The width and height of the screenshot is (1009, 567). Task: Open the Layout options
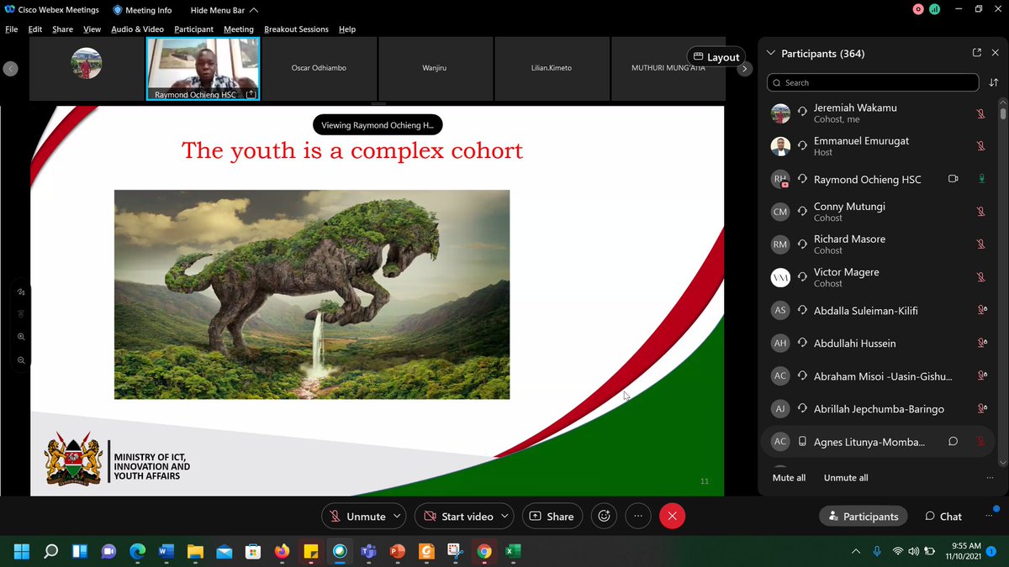tap(716, 57)
